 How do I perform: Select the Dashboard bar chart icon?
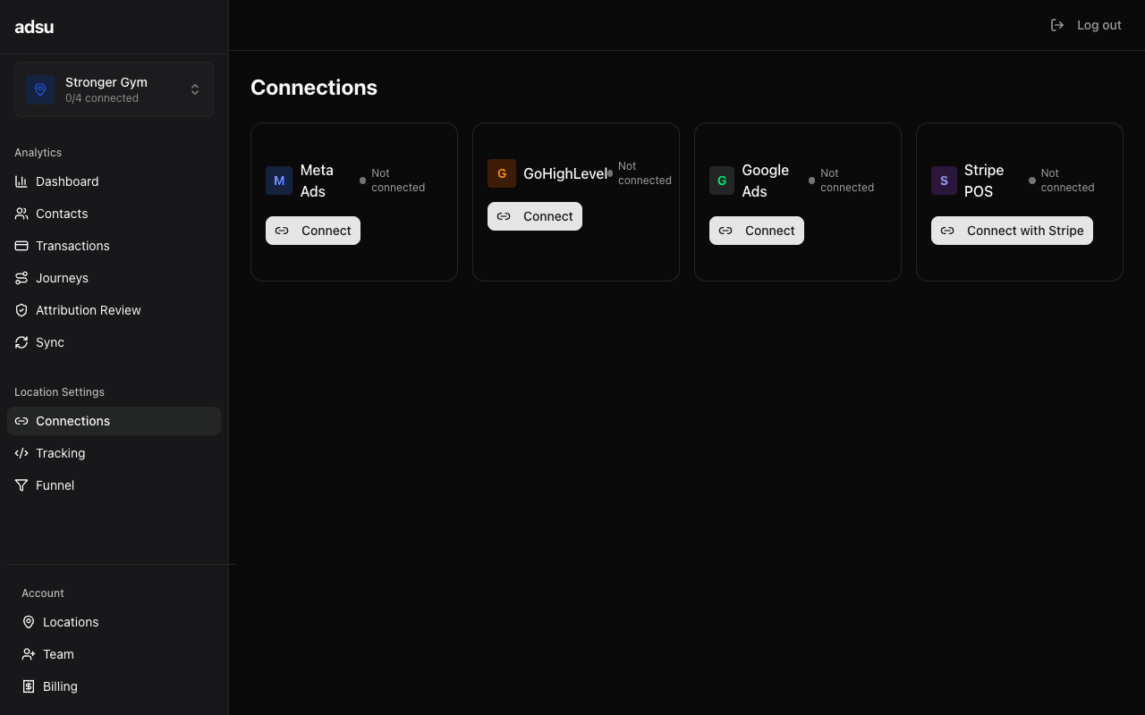[x=21, y=181]
